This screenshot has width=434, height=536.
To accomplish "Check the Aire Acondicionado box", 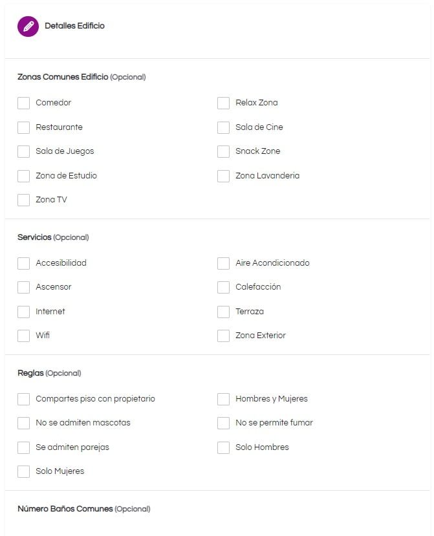I will point(223,263).
